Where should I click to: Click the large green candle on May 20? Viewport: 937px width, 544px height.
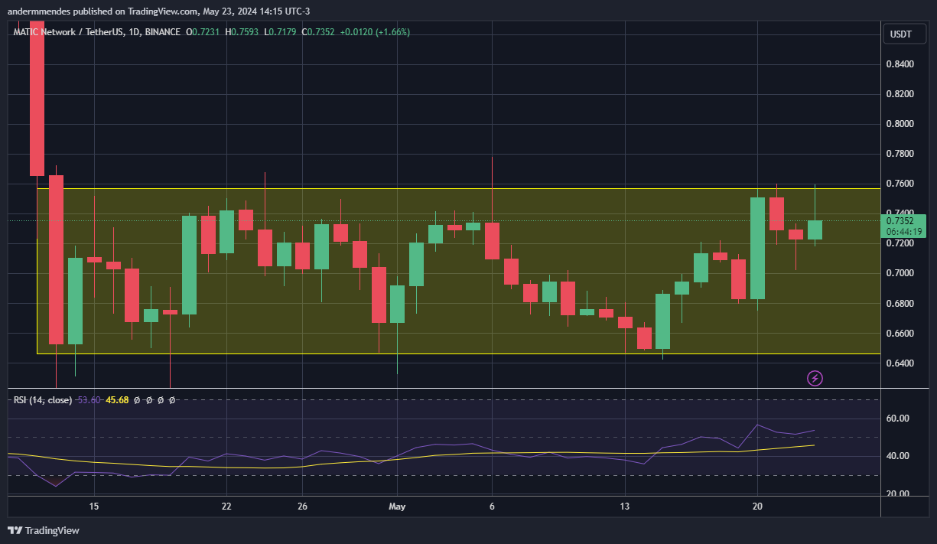(758, 248)
